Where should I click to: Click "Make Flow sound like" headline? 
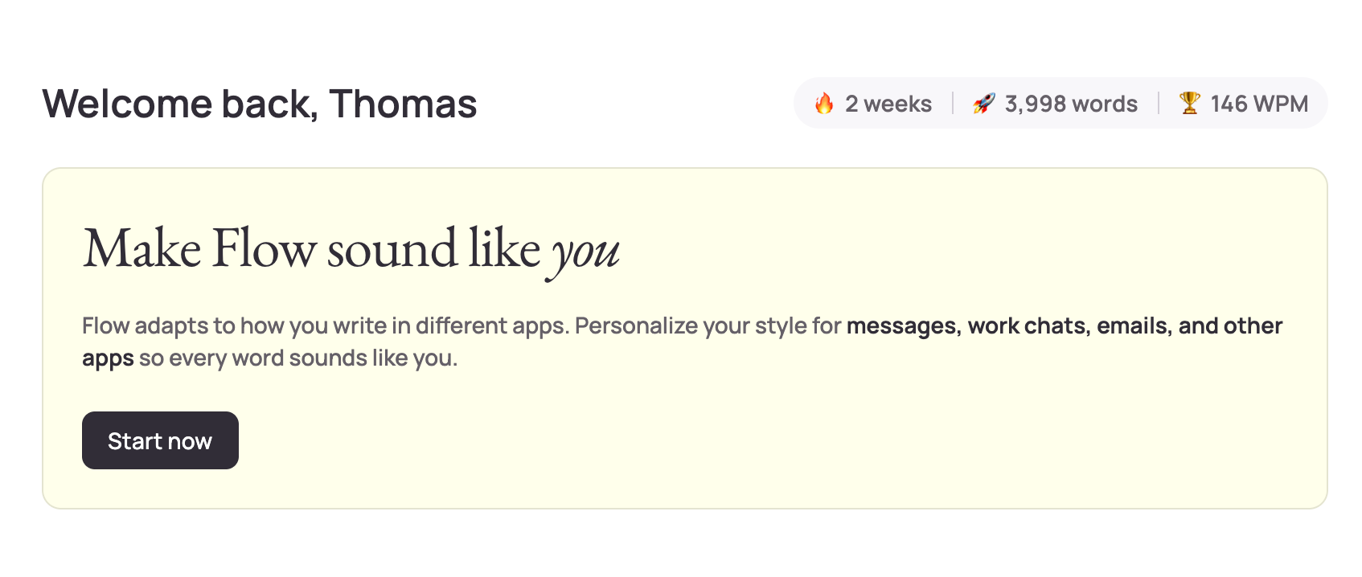tap(312, 248)
